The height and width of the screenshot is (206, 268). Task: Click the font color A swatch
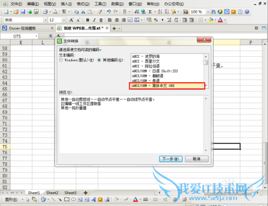click(x=220, y=20)
